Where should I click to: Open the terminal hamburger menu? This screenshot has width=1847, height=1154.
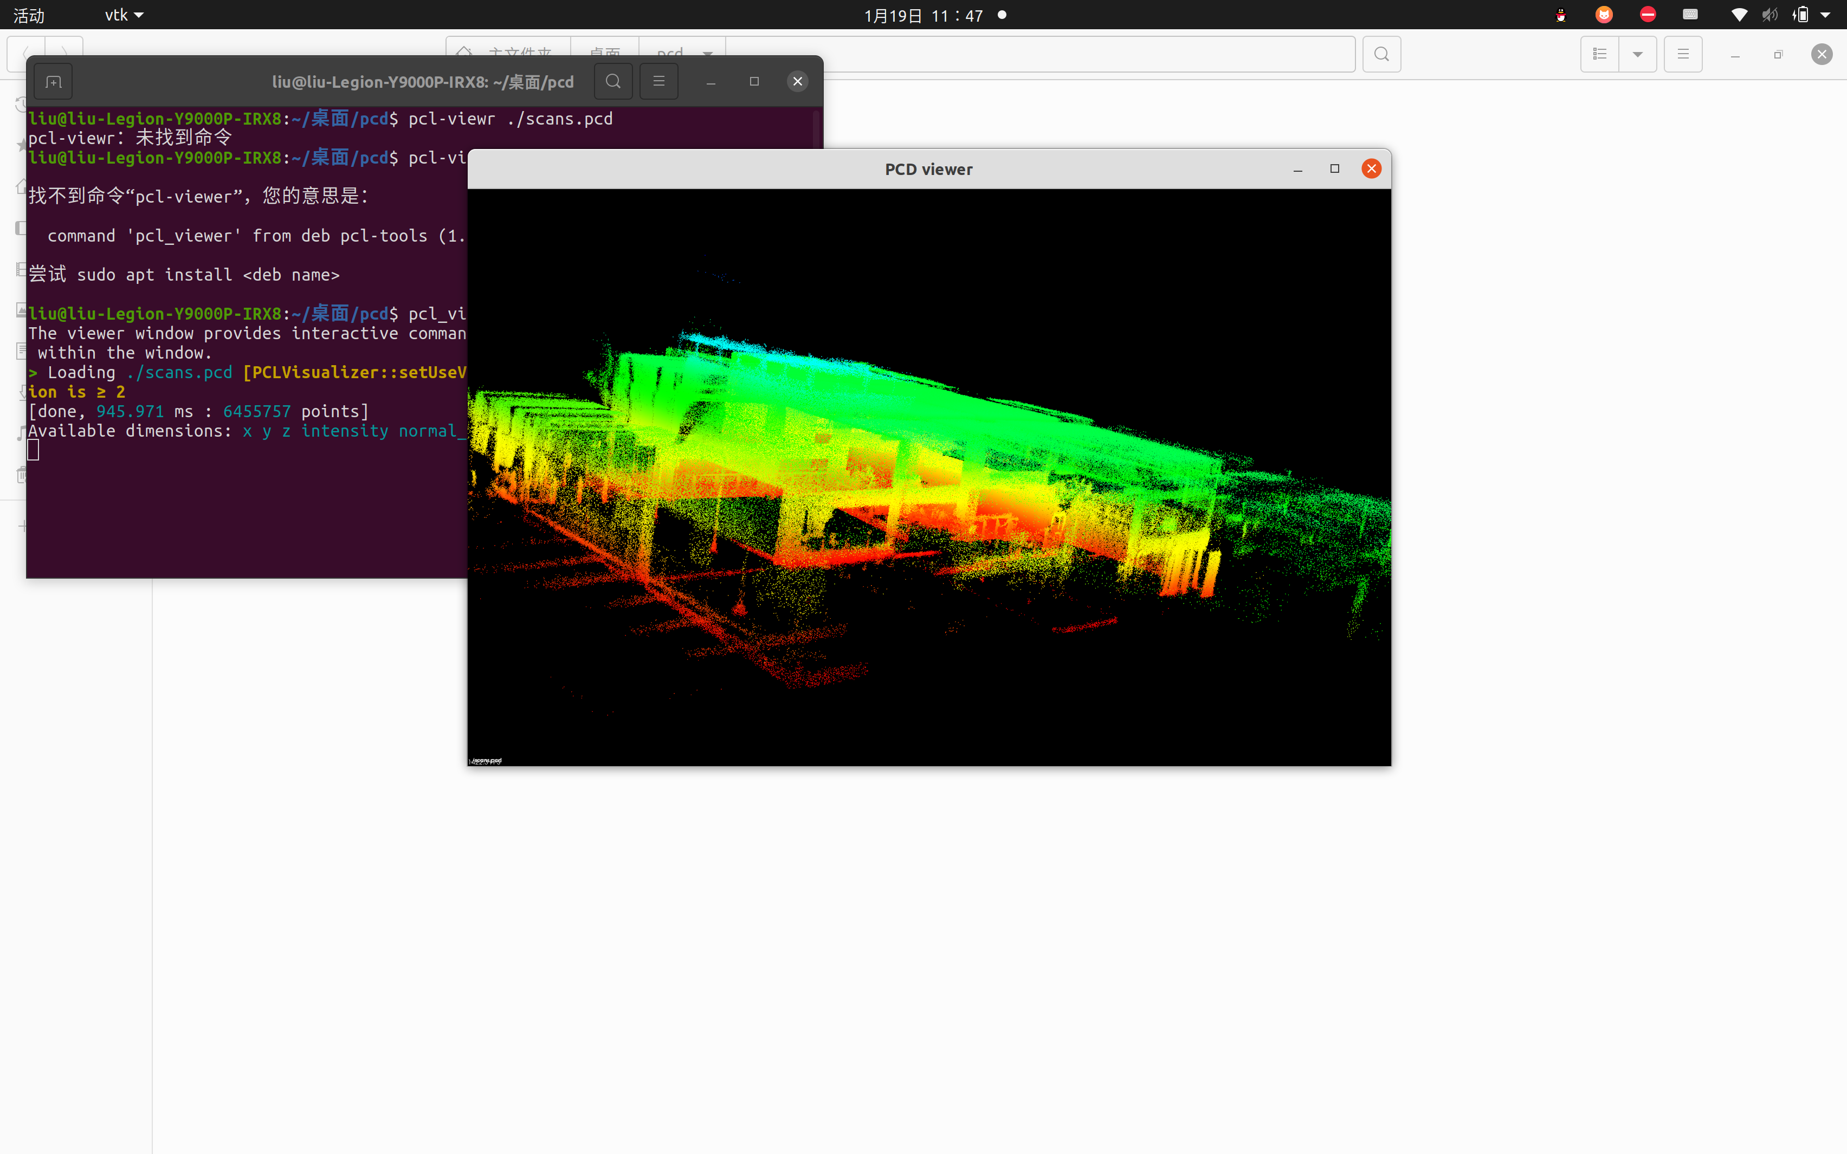658,82
